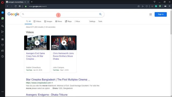This screenshot has height=97, width=172.
Task: Open Personal News in the sidebar
Action: 2,51
